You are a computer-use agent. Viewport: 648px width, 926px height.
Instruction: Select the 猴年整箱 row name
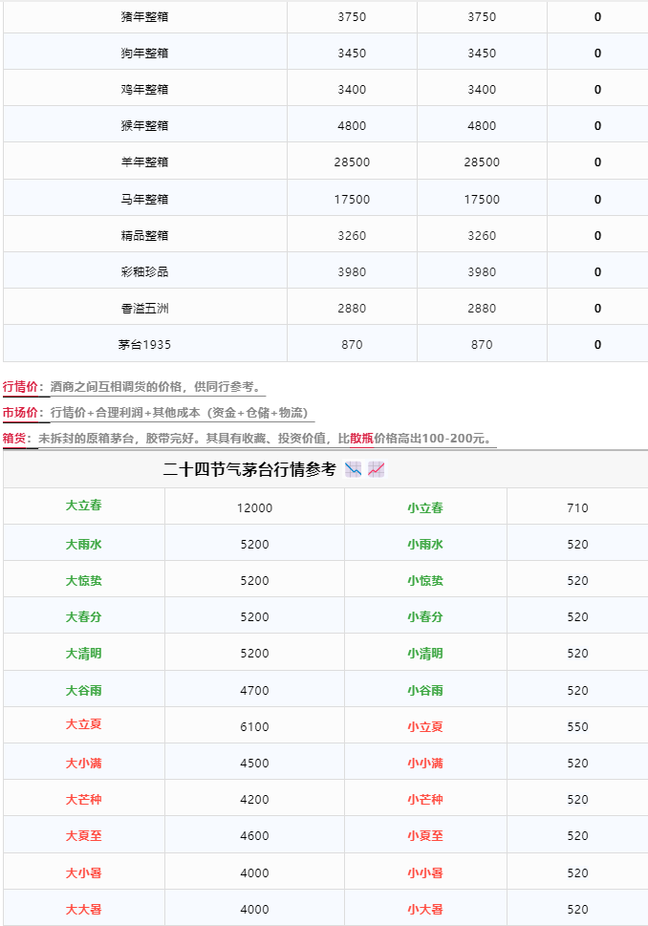(x=144, y=126)
